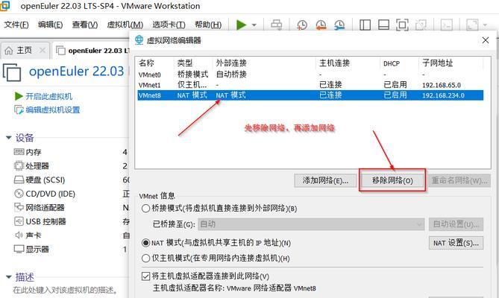Click the console view toolbar icon
499x298 pixels.
coord(447,25)
